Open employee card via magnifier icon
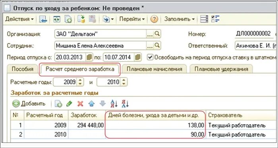Image resolution: width=278 pixels, height=148 pixels. coord(157,46)
